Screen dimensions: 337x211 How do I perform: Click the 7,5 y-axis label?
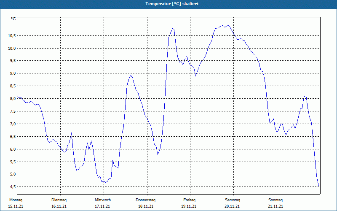(x=13, y=111)
